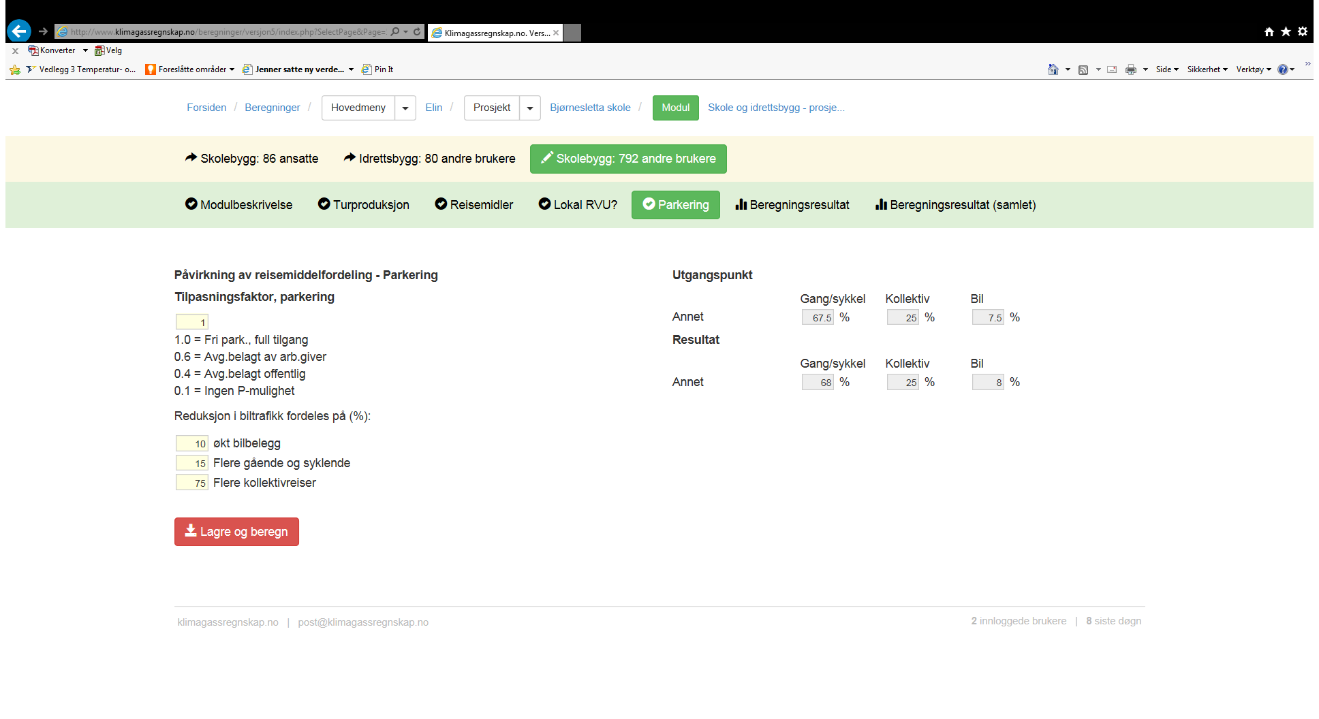Open the Foreslåtte områder dropdown bookmark
This screenshot has width=1319, height=719.
pos(190,69)
